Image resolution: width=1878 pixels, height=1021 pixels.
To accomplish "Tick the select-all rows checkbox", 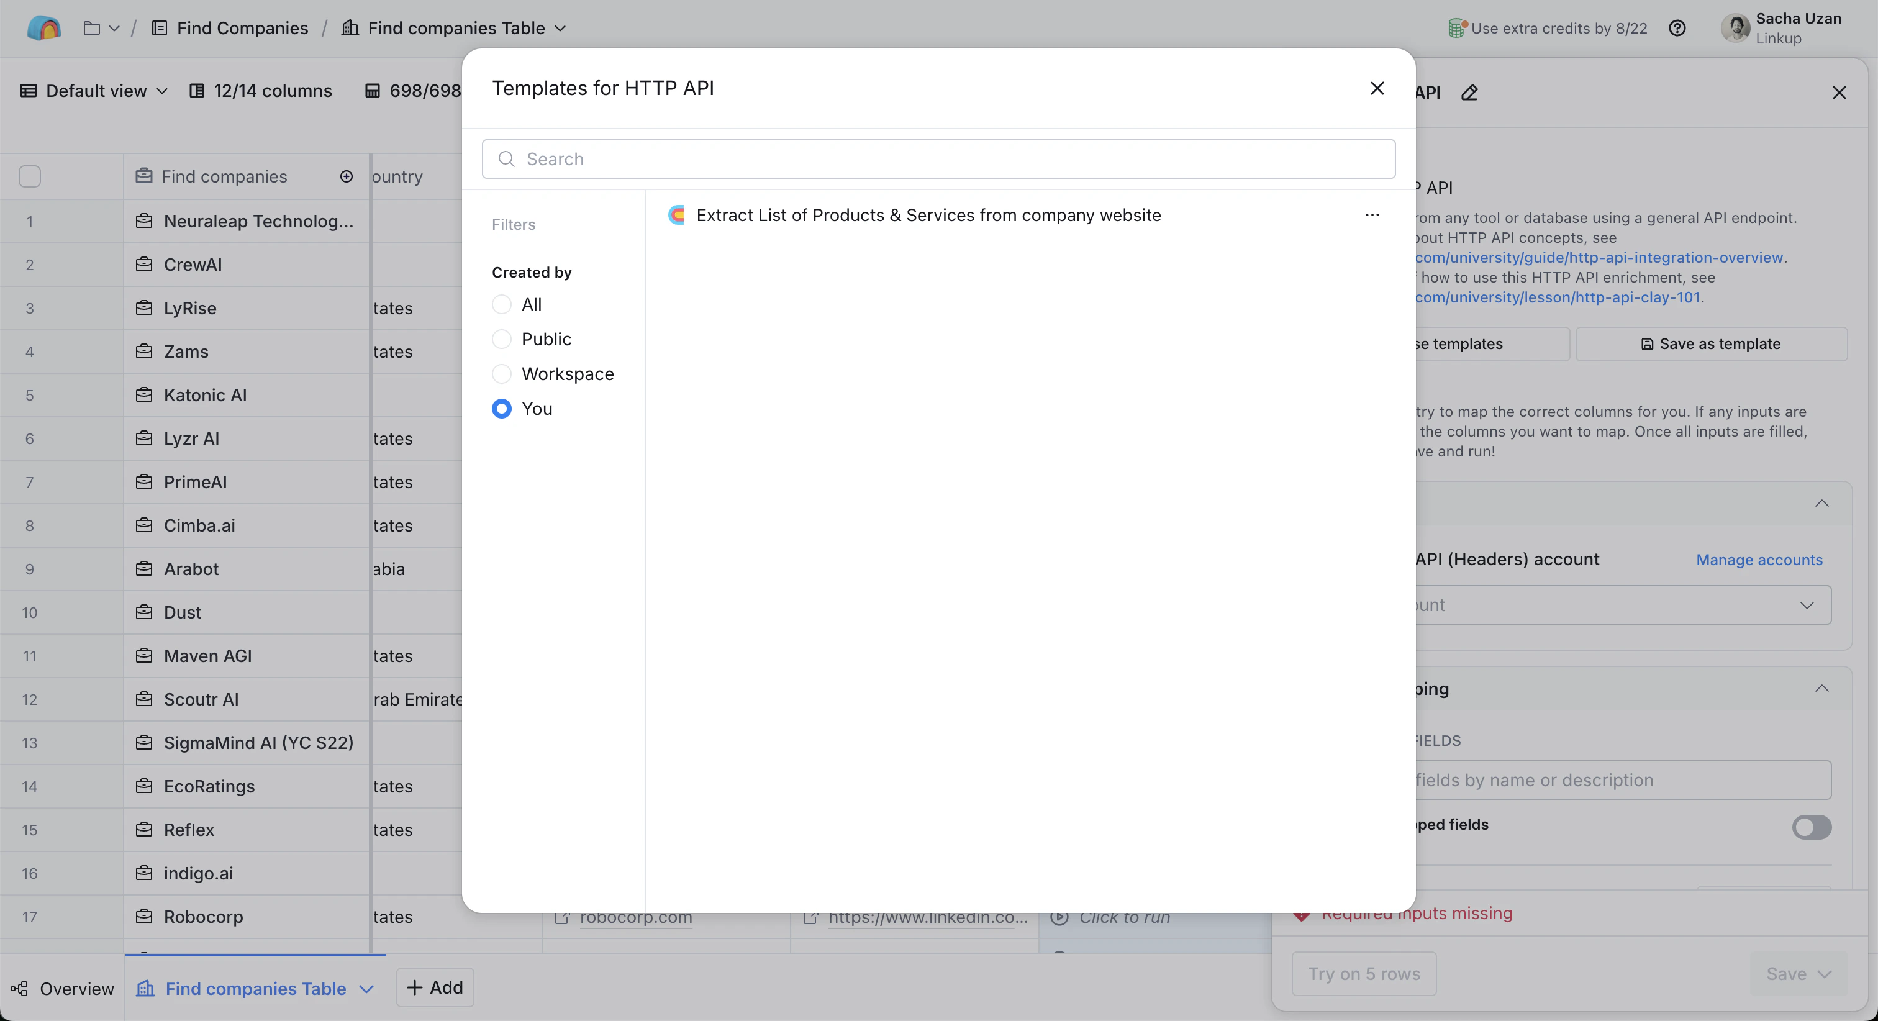I will [30, 176].
